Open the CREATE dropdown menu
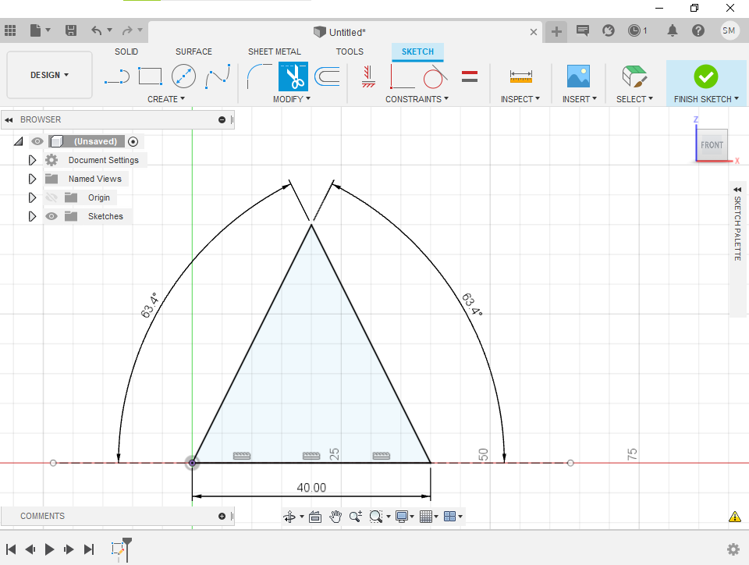This screenshot has width=749, height=565. [166, 99]
